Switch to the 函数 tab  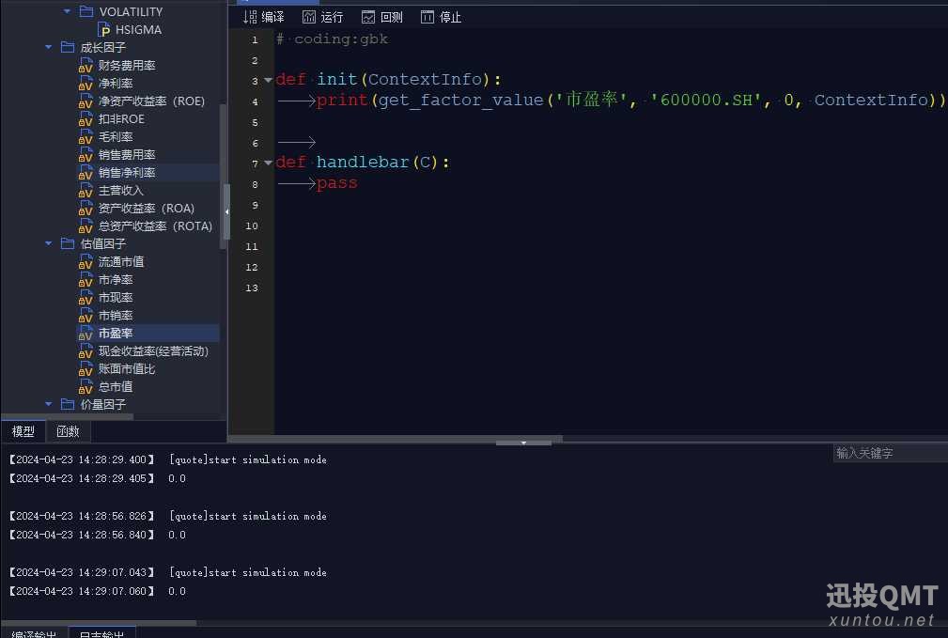pyautogui.click(x=68, y=431)
